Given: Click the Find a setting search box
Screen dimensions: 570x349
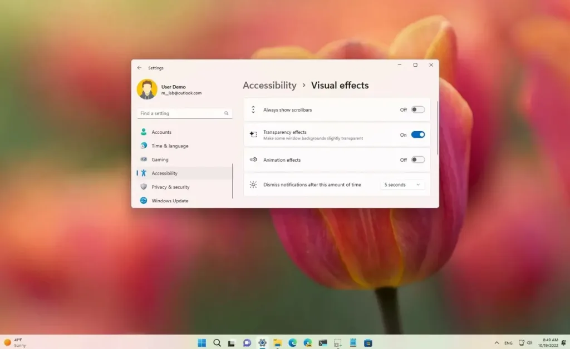Looking at the screenshot, I should pyautogui.click(x=181, y=113).
